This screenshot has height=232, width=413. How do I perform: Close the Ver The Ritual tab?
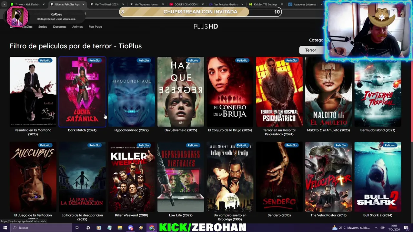123,5
